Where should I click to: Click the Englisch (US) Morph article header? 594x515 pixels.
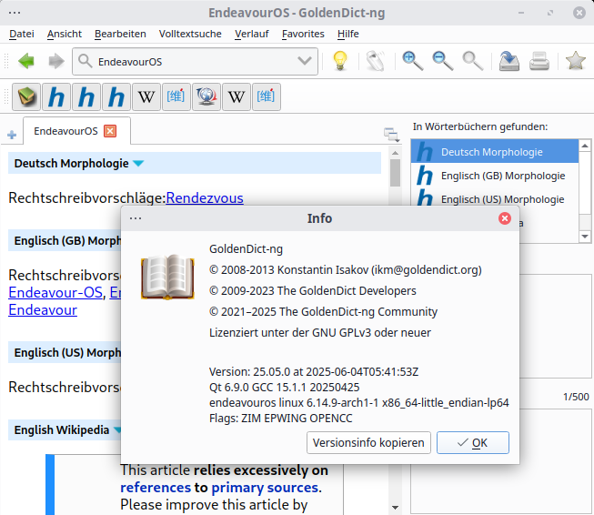65,352
